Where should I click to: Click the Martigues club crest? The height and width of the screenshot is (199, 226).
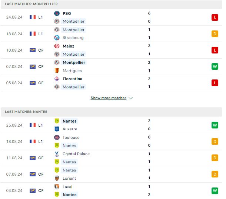click(x=57, y=71)
